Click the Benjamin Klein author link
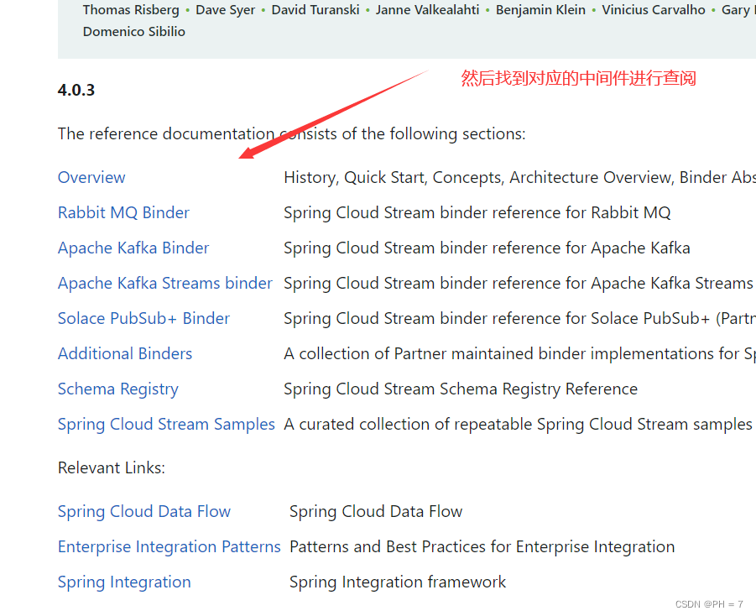The image size is (756, 616). click(x=540, y=10)
